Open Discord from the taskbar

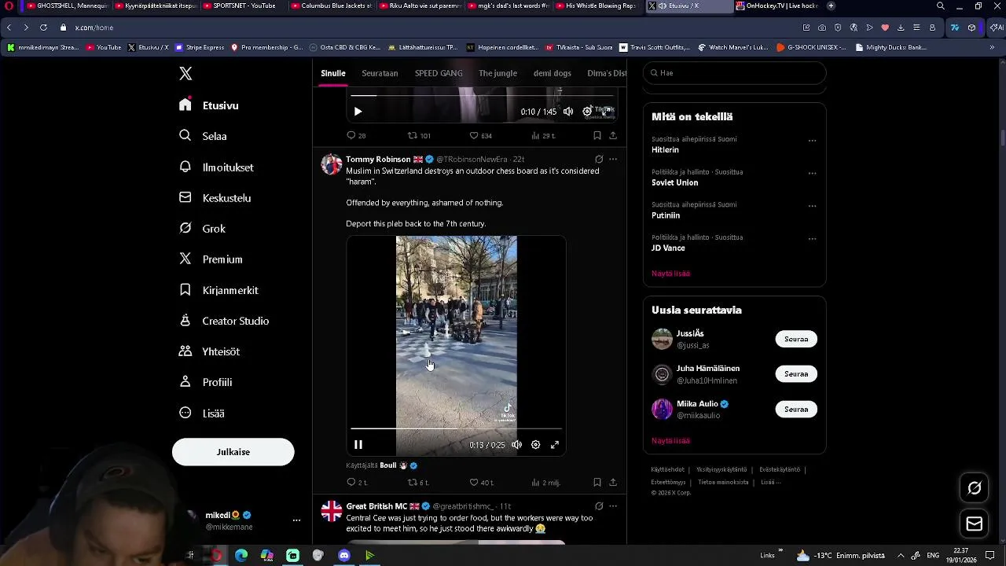[x=343, y=556]
